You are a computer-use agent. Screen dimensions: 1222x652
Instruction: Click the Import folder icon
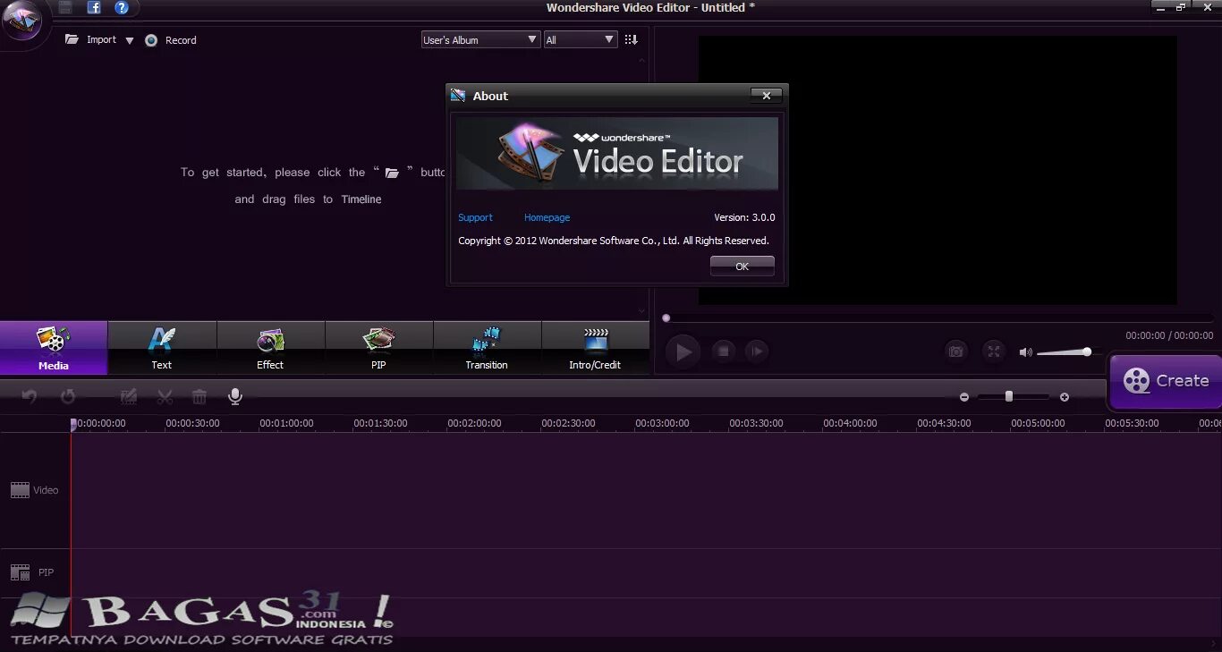coord(72,39)
